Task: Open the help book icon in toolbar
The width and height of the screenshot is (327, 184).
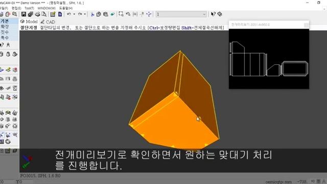Action: (x=220, y=14)
